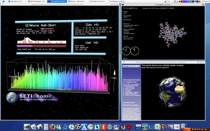This screenshot has width=210, height=131.
Task: Open the DEV C++ icon in dock
Action: click(x=138, y=127)
